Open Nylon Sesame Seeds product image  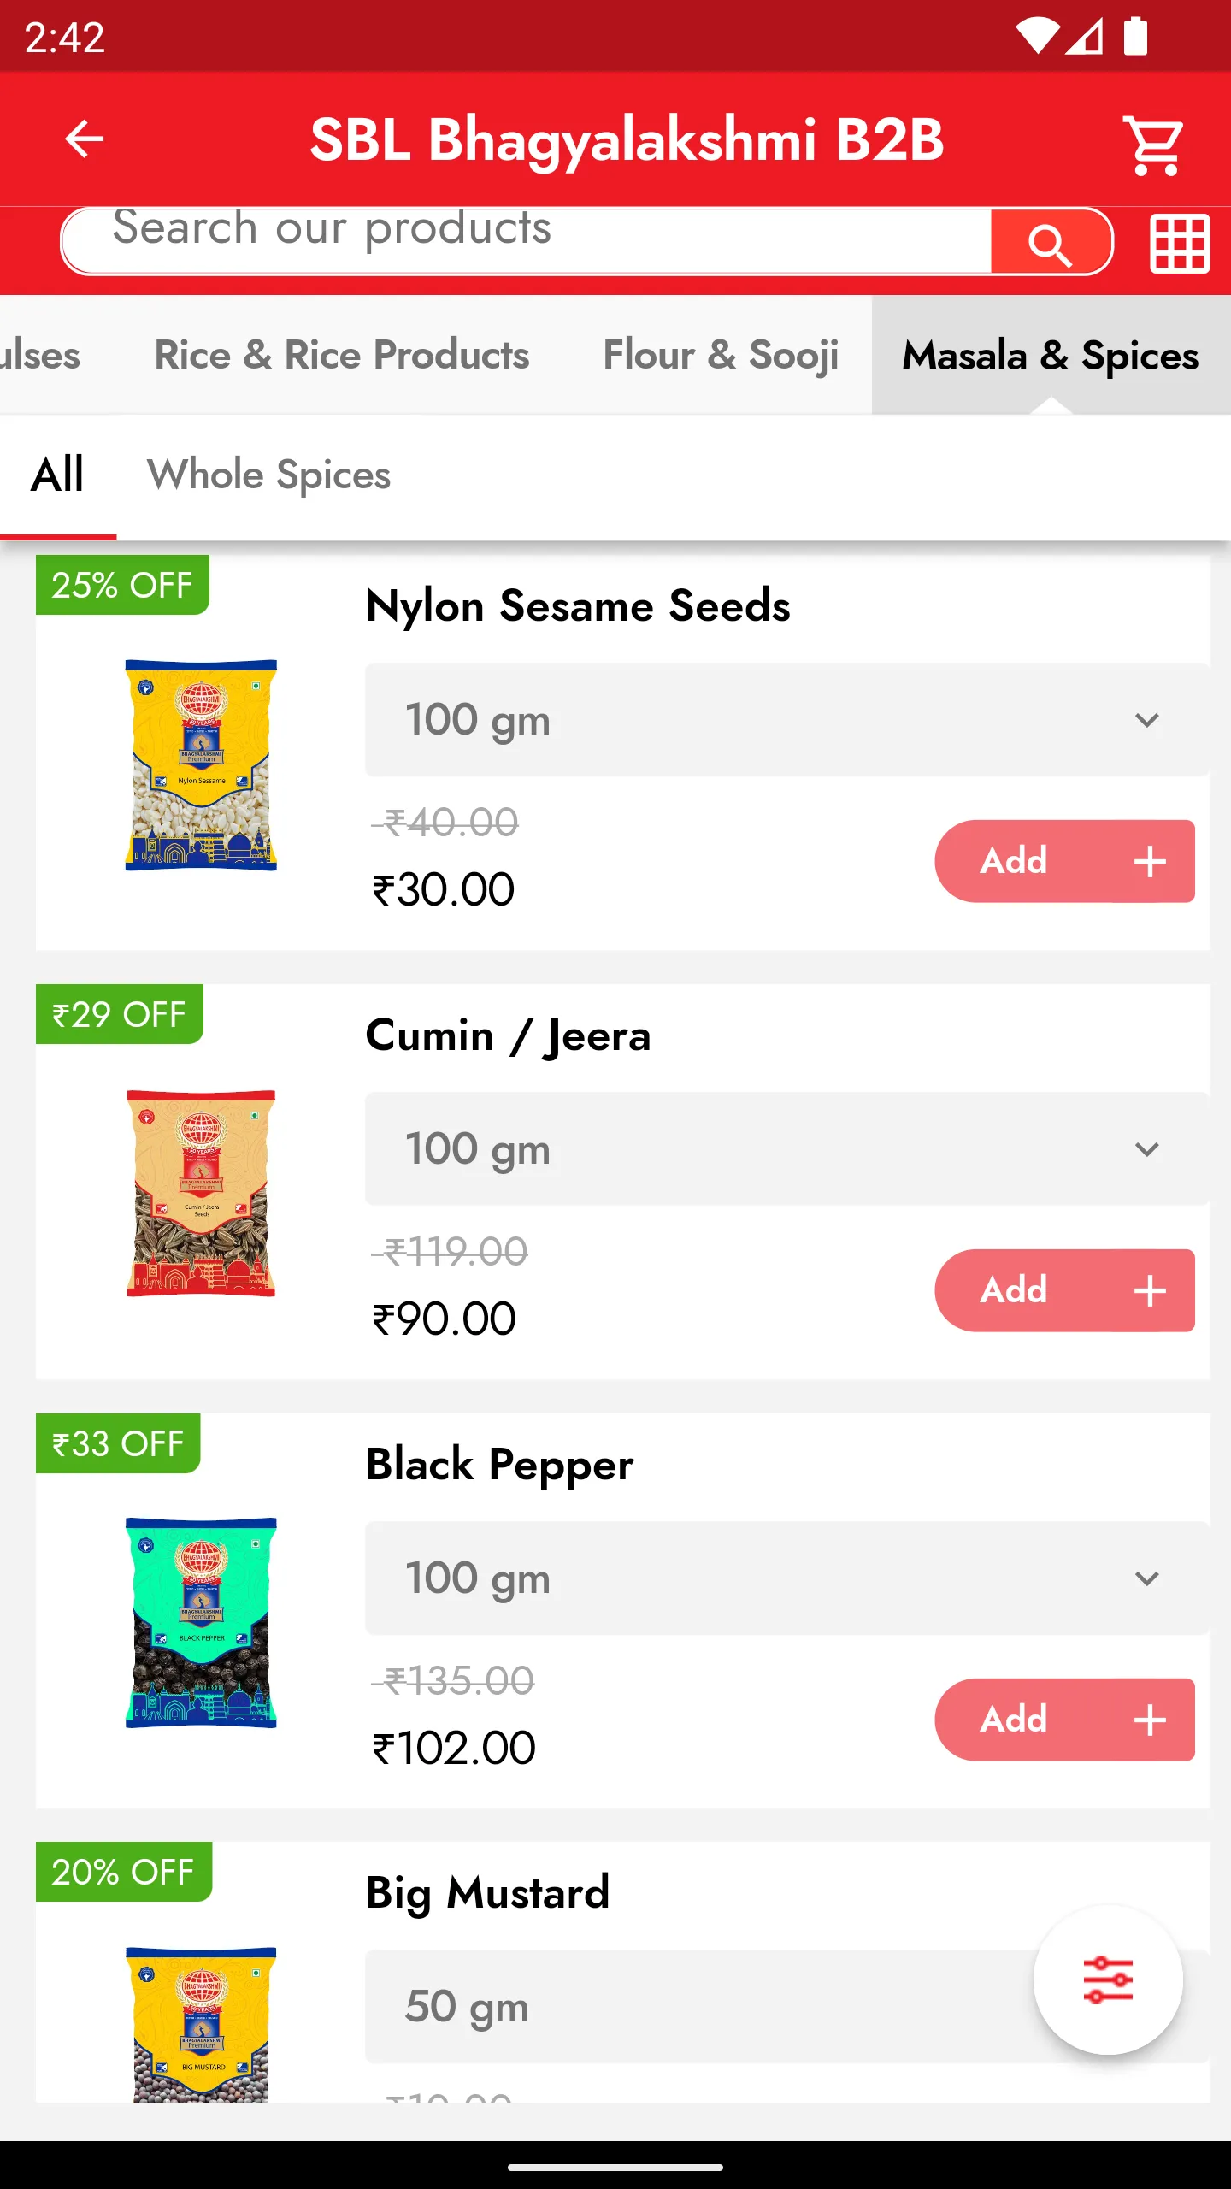201,765
